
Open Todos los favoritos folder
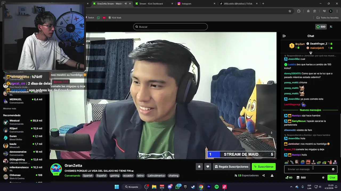(x=328, y=18)
